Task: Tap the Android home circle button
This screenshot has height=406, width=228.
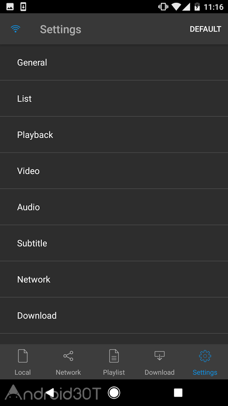Action: (114, 392)
